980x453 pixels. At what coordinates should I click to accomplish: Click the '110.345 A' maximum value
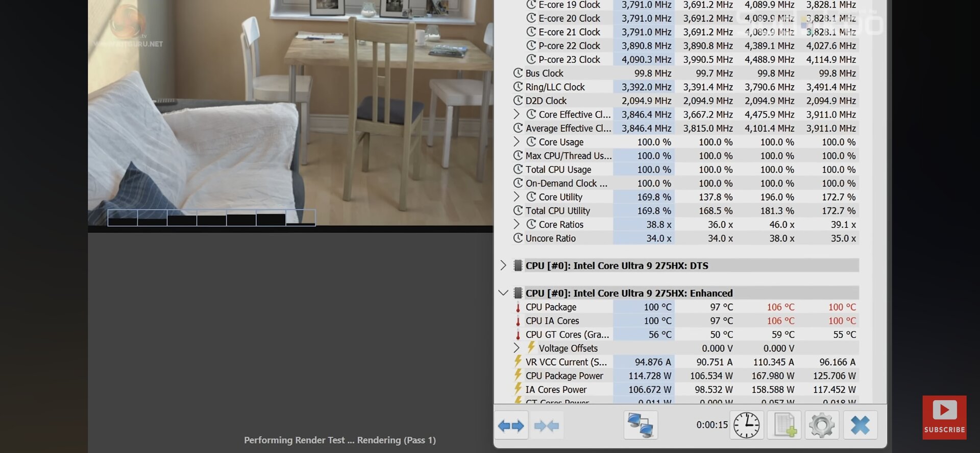coord(774,362)
